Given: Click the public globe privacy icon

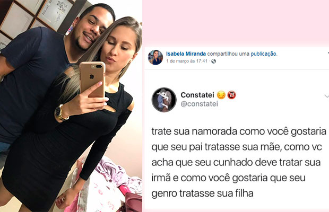Looking at the screenshot, I should click(214, 61).
